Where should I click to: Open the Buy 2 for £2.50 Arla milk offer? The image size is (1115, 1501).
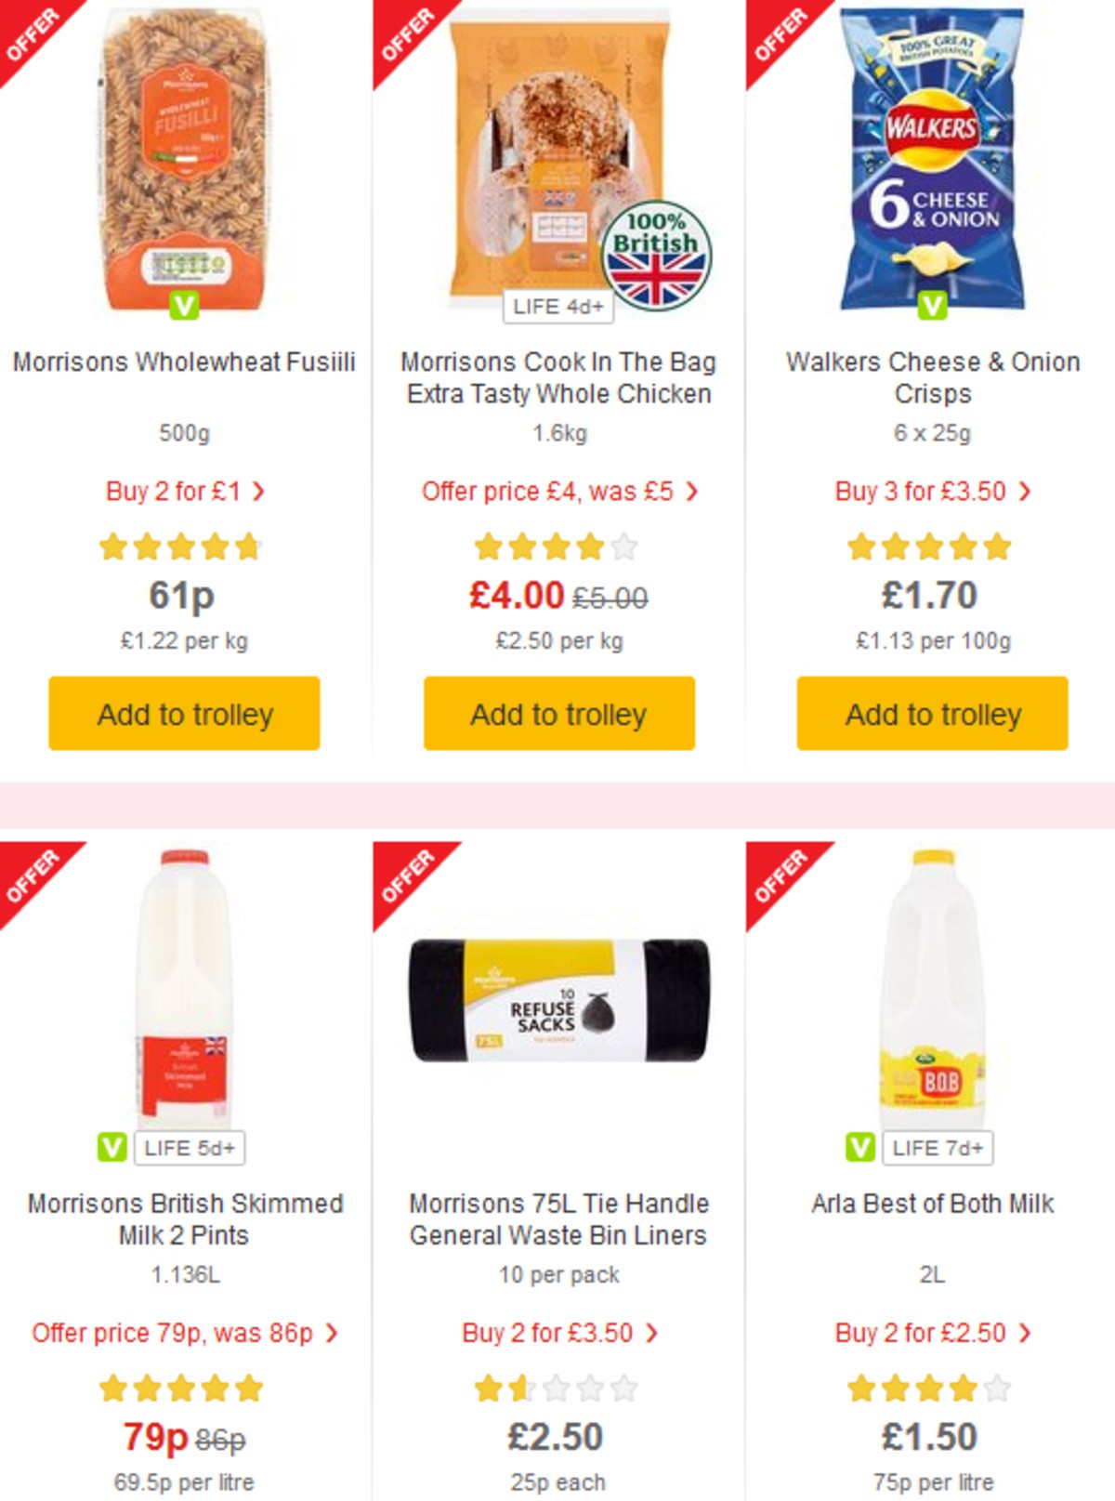(x=929, y=1332)
